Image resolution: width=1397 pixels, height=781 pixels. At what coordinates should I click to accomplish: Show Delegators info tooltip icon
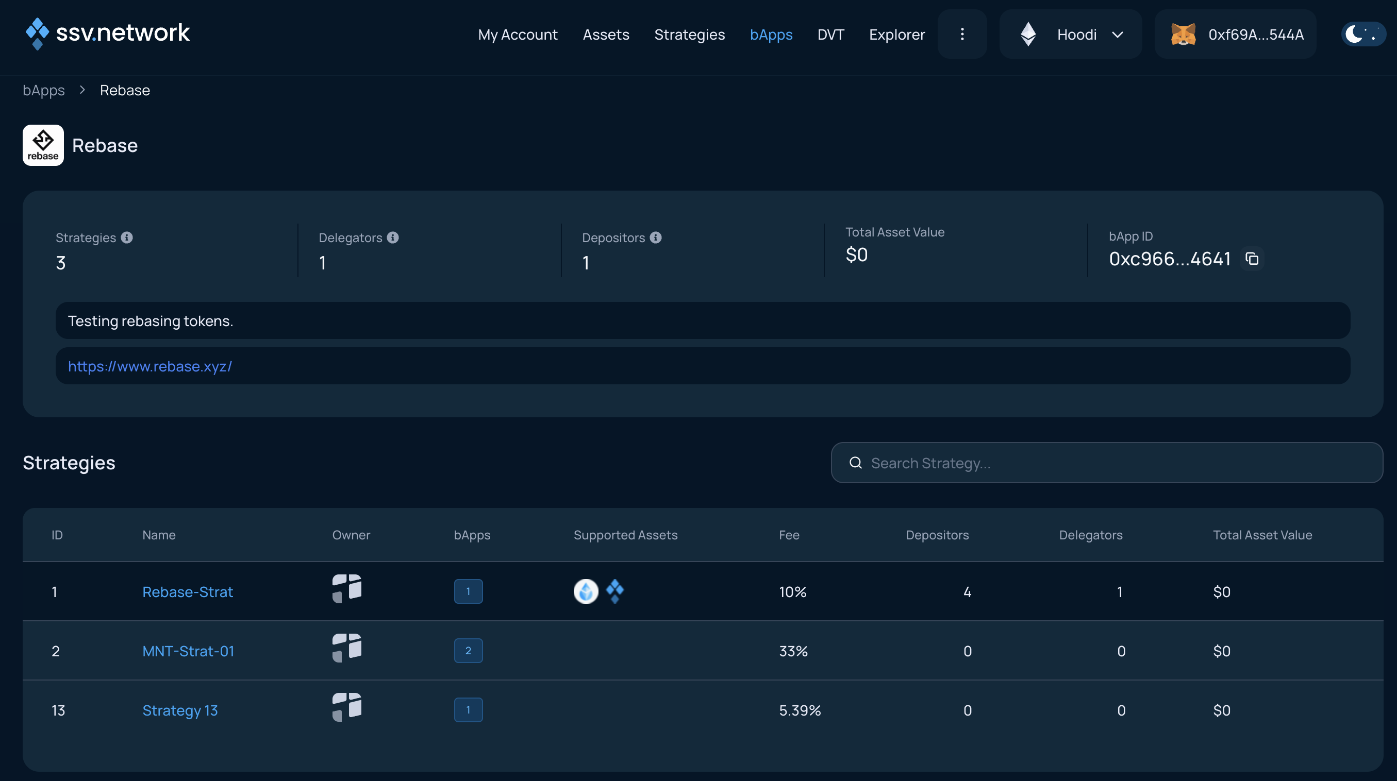point(393,237)
